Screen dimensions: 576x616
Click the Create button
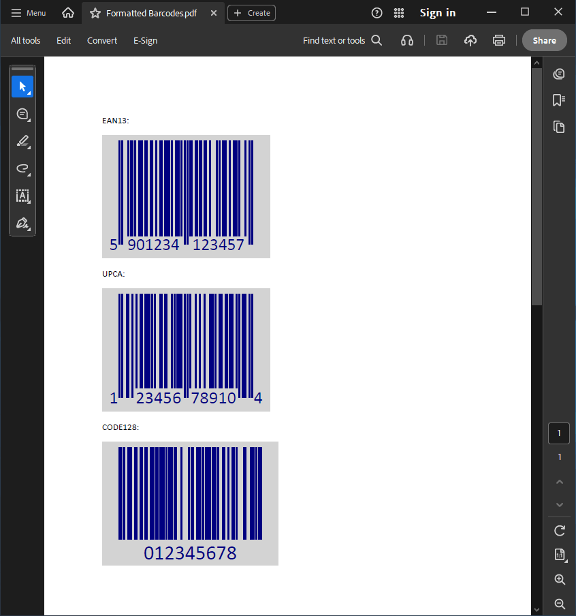pyautogui.click(x=251, y=13)
